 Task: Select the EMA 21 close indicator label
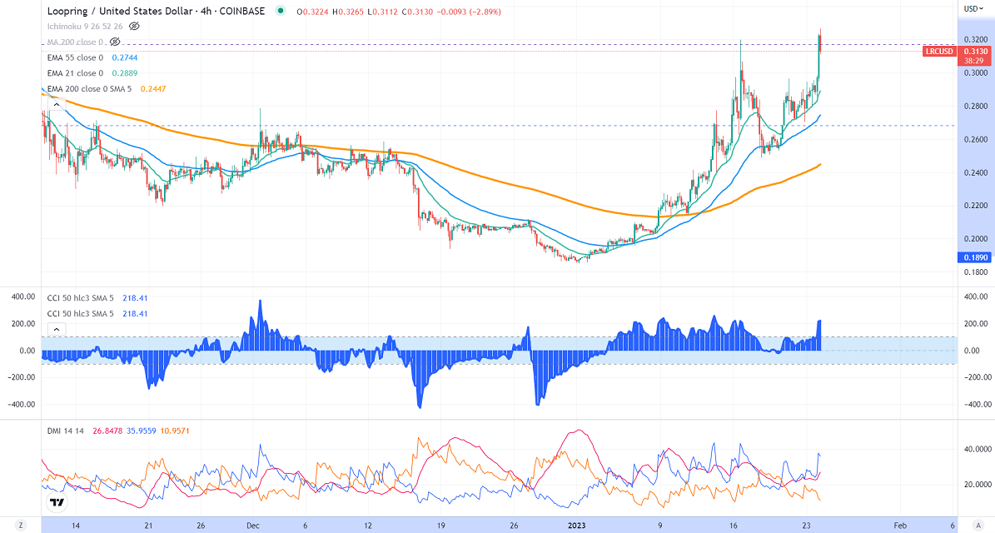coord(75,72)
